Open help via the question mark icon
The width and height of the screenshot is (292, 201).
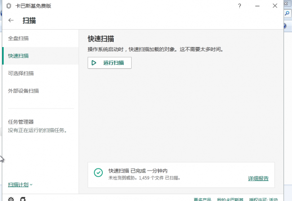click(239, 6)
